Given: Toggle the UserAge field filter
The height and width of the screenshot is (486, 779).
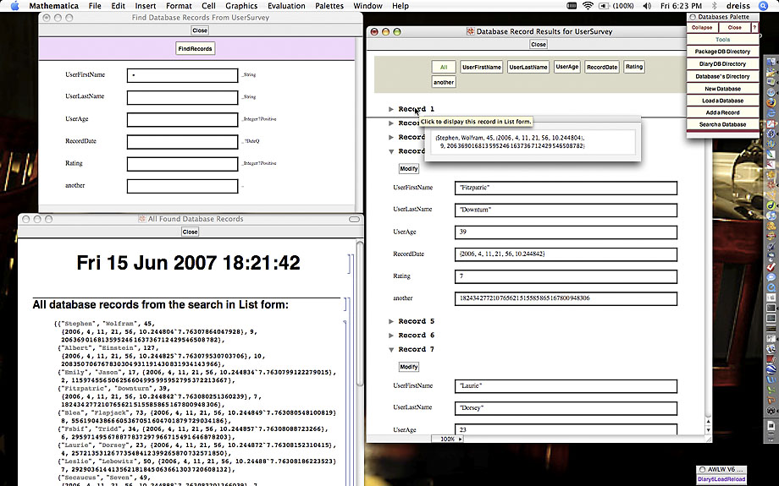Looking at the screenshot, I should coord(566,67).
